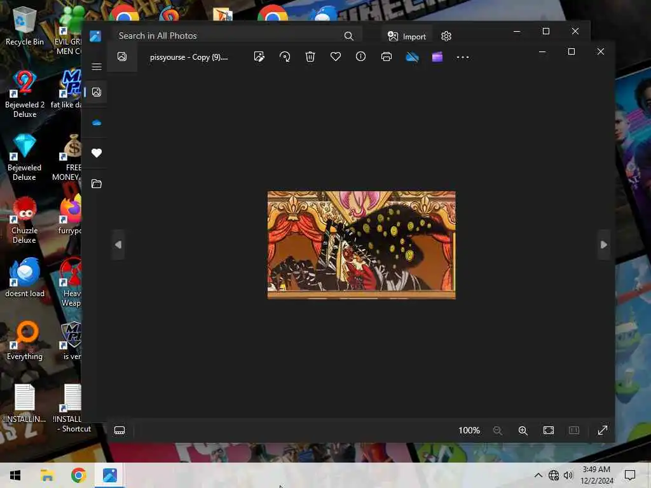This screenshot has width=651, height=488.
Task: Select the !INSTALL - Shortcut desktop file
Action: point(71,409)
